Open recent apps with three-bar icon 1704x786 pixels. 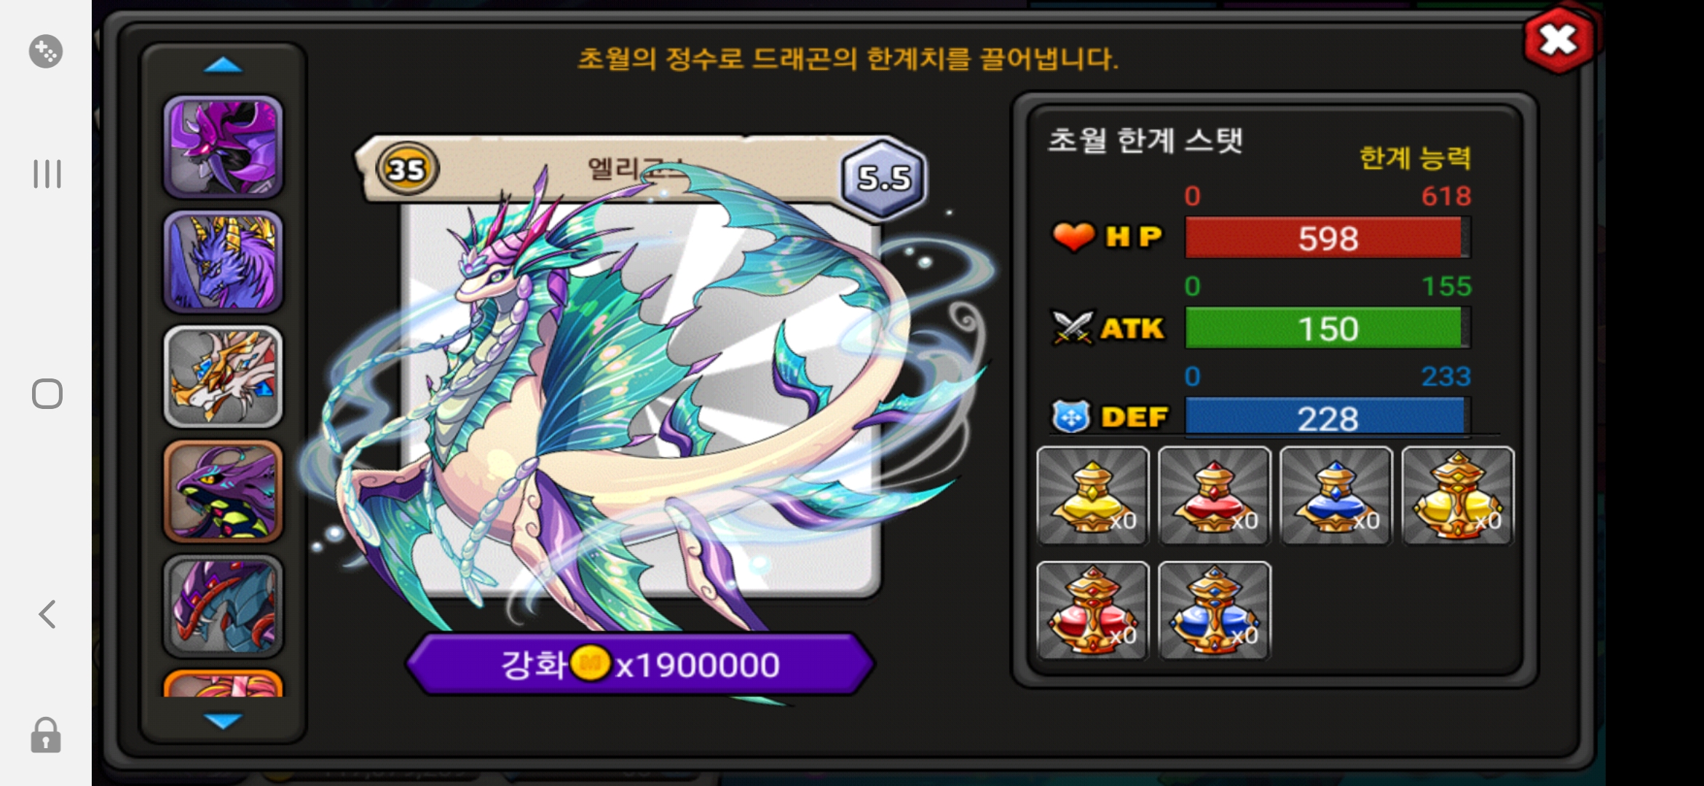click(x=47, y=174)
